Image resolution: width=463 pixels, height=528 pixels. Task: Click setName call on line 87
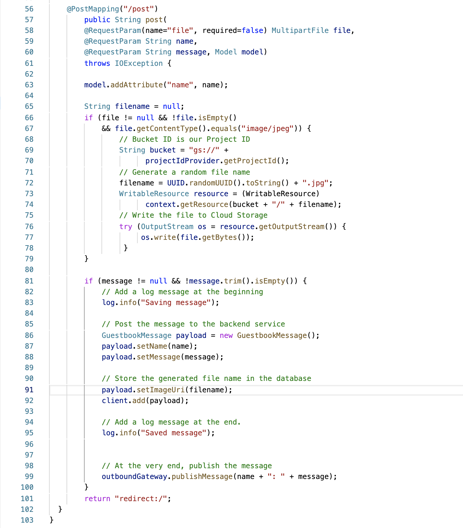pyautogui.click(x=152, y=346)
